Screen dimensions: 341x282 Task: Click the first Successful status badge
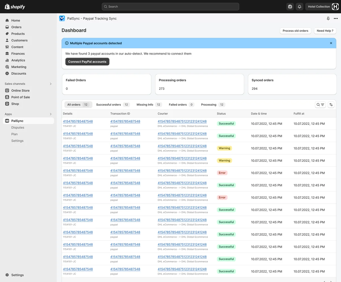click(x=226, y=124)
